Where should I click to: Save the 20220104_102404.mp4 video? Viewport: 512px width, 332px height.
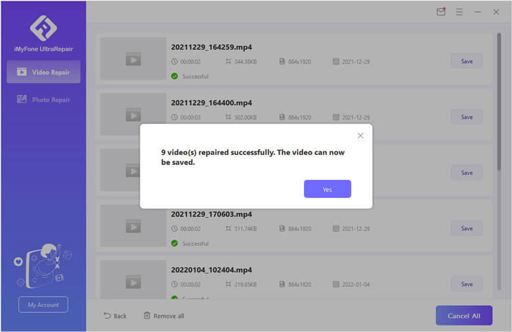tap(466, 284)
